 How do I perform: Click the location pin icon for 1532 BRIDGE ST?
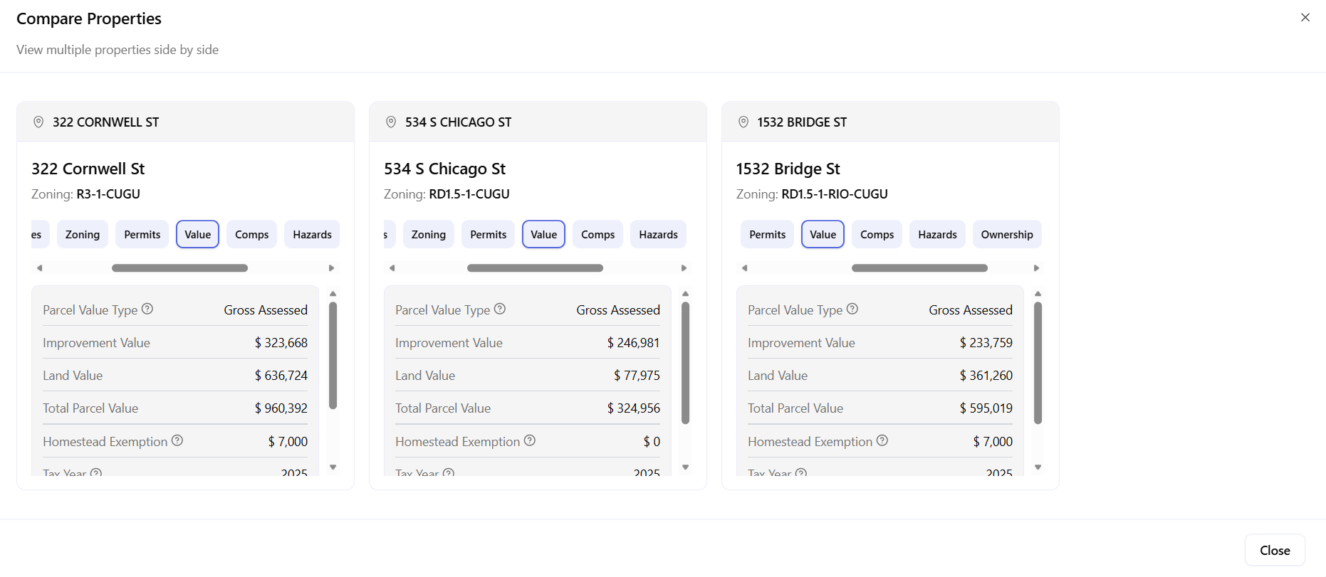pyautogui.click(x=743, y=122)
